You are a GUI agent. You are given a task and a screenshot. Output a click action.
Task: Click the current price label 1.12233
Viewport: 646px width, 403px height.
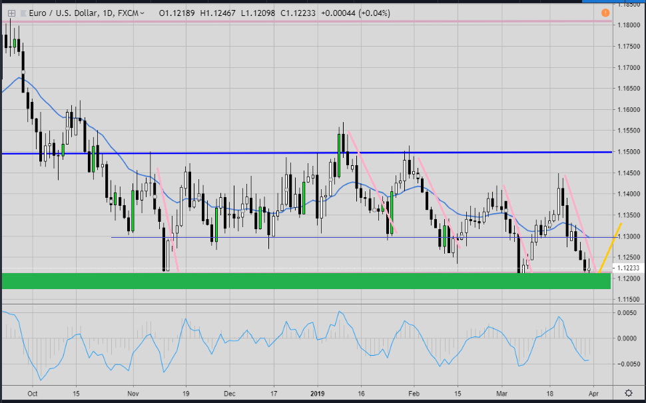coord(629,268)
